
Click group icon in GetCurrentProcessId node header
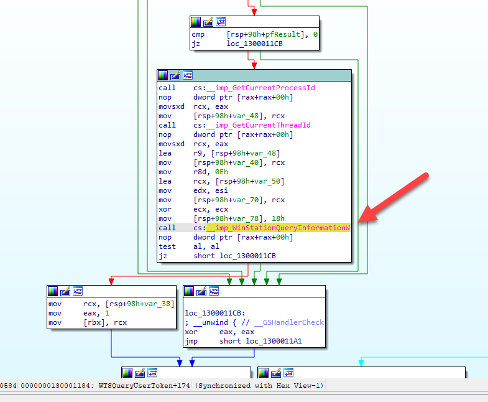point(188,75)
